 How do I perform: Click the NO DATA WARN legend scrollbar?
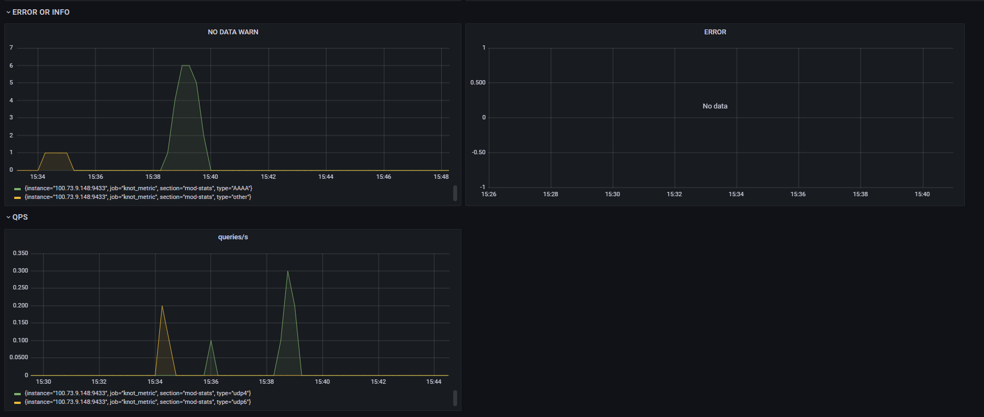(455, 193)
